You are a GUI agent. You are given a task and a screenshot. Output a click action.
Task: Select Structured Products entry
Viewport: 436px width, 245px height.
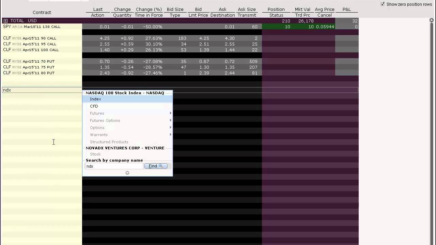(127, 142)
